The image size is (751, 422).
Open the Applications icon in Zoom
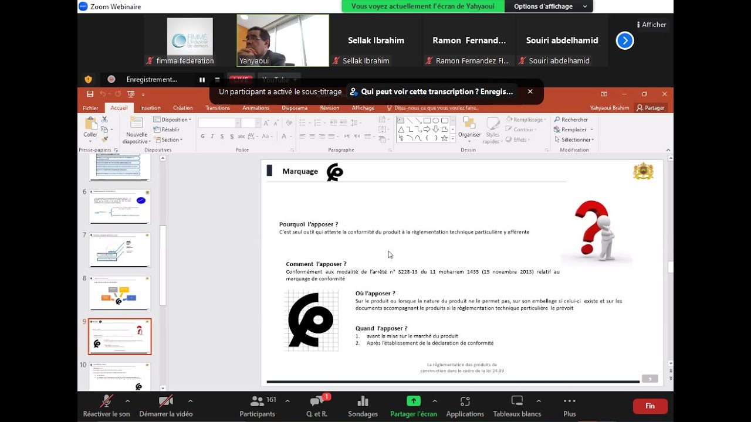465,401
